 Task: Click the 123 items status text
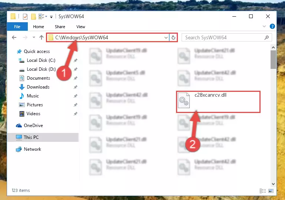coord(21,190)
